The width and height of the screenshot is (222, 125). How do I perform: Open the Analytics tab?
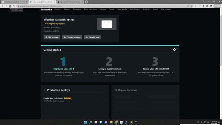click(146, 9)
